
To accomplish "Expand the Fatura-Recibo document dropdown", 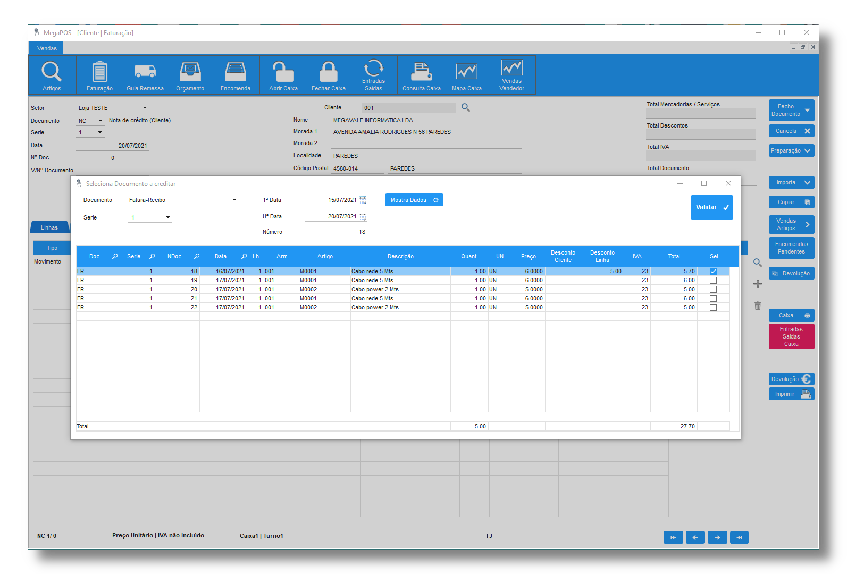I will (x=234, y=200).
